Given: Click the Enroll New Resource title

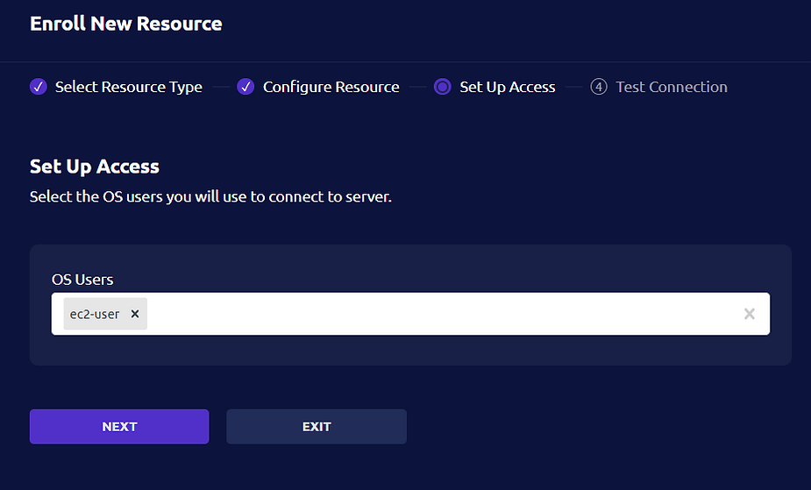Looking at the screenshot, I should pos(126,24).
